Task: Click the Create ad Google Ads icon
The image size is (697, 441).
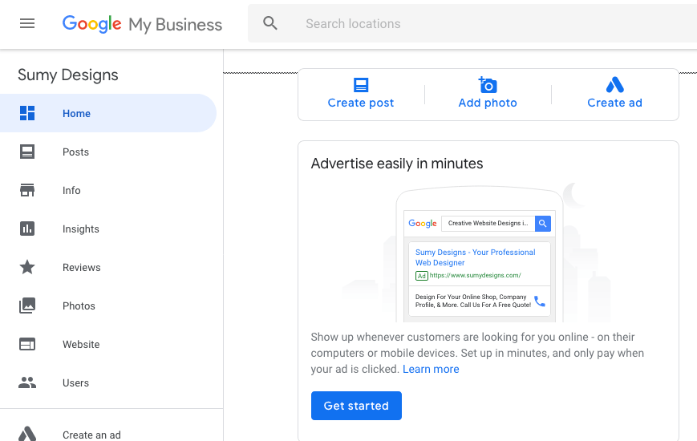Action: (x=614, y=84)
